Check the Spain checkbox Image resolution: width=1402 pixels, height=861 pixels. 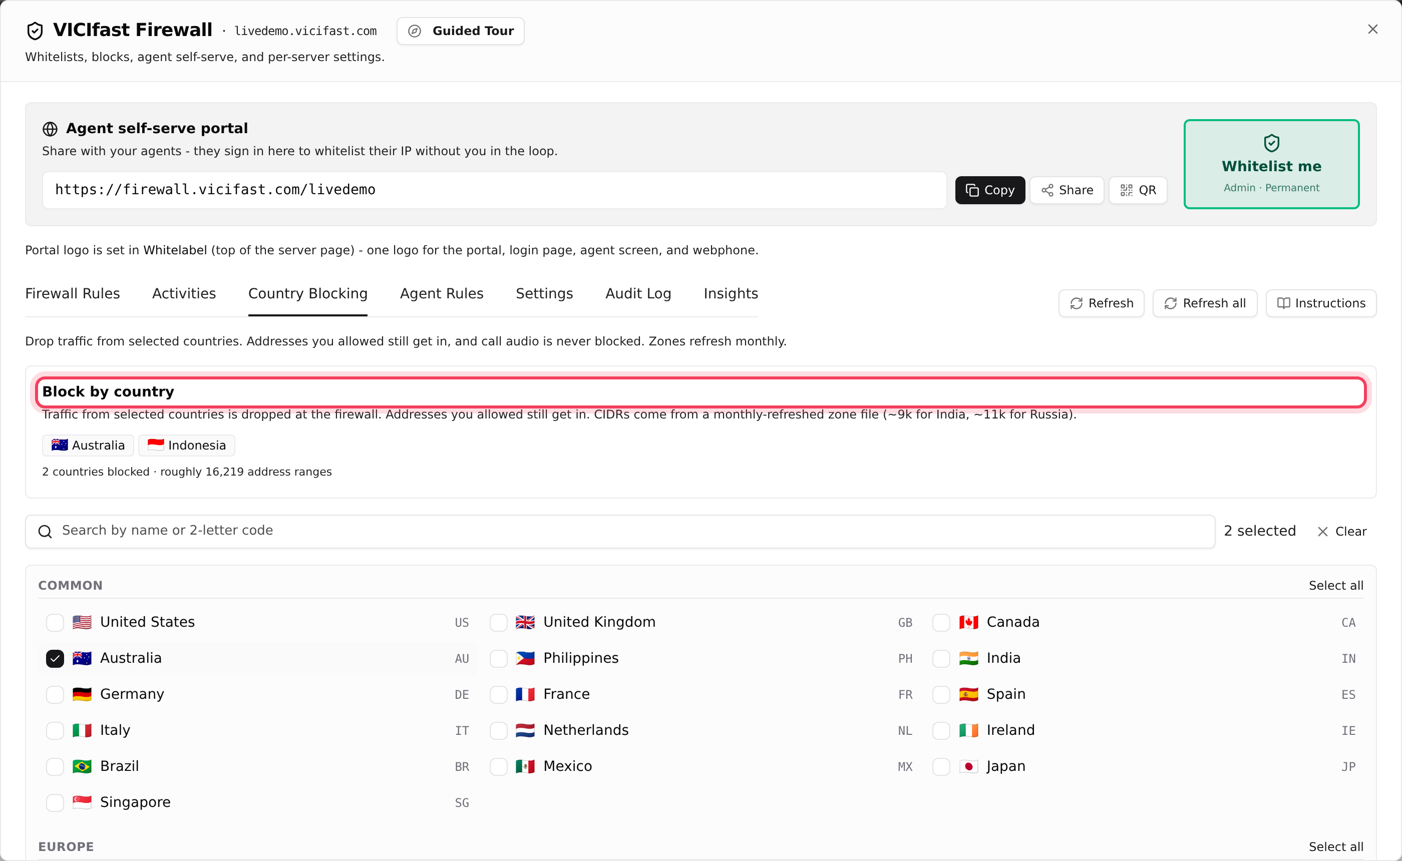click(x=941, y=694)
